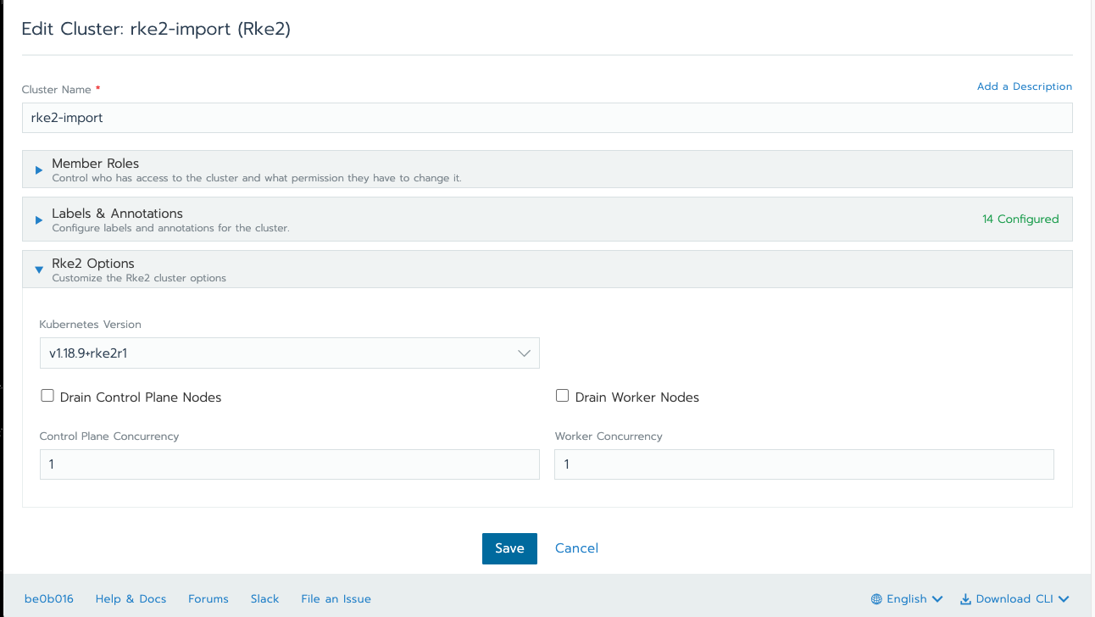The width and height of the screenshot is (1095, 617).
Task: Collapse the Rke2 Options section
Action: (x=38, y=269)
